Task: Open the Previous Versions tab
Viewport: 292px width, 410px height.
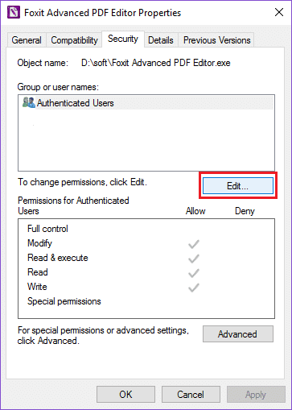Action: coord(216,40)
